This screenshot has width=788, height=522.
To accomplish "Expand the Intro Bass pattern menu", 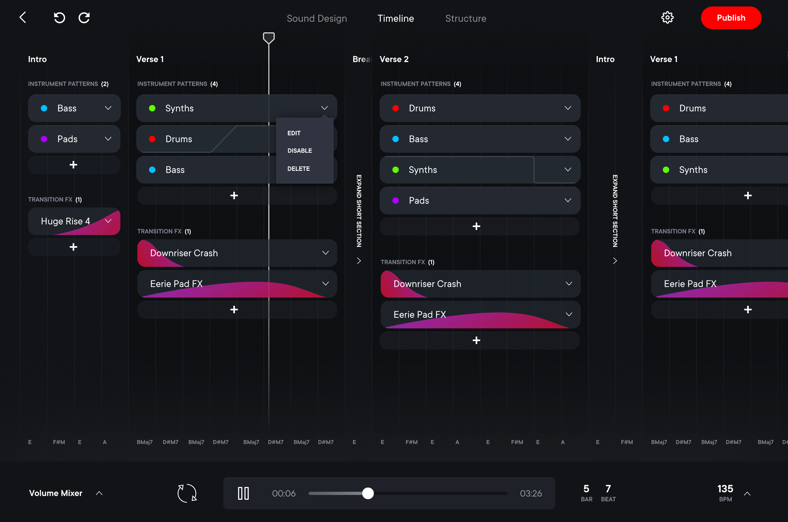I will click(108, 108).
